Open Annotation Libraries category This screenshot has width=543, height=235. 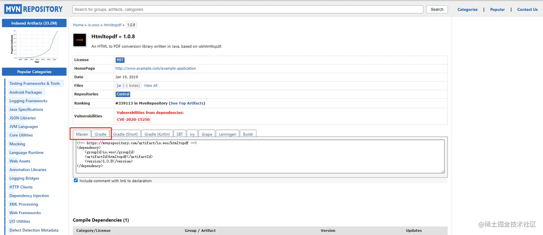pos(28,170)
